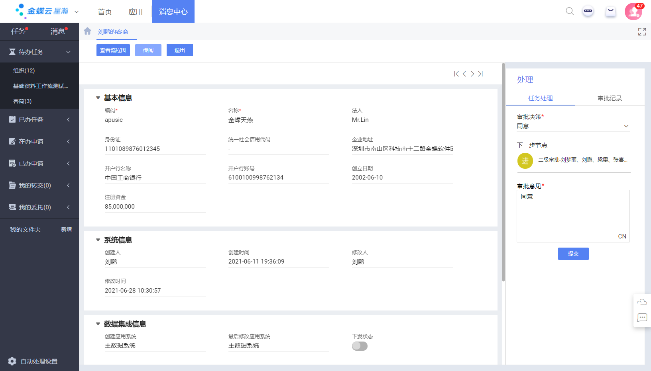651x371 pixels.
Task: Open the chat assistant icon in header
Action: click(x=588, y=11)
